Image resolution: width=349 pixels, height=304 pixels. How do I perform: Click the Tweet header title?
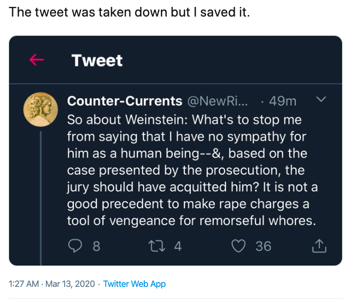pyautogui.click(x=97, y=60)
